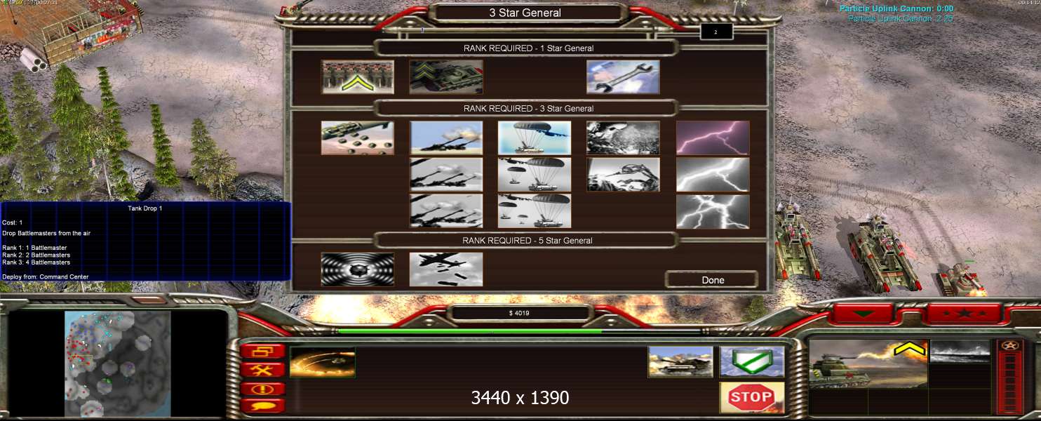The width and height of the screenshot is (1041, 421).
Task: Select the leftmost tank on the battlefield
Action: tap(797, 243)
